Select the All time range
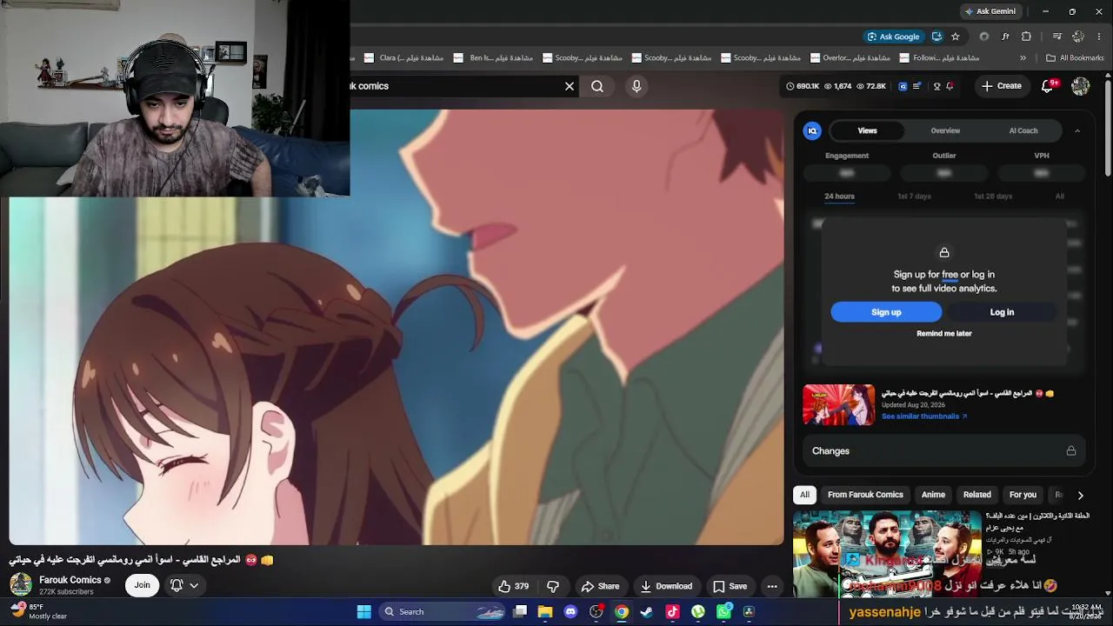Viewport: 1113px width, 626px height. tap(1060, 196)
